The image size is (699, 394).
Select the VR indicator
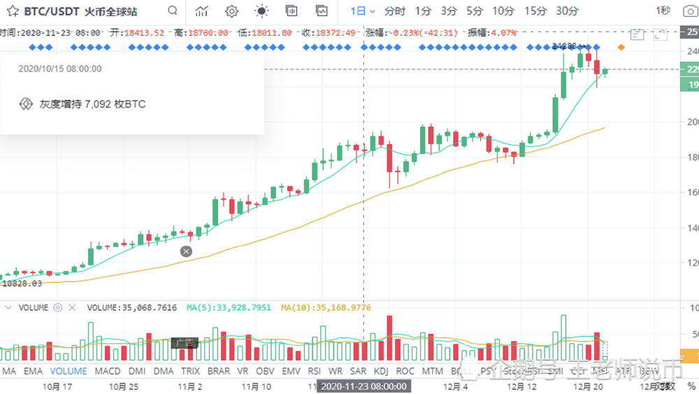click(243, 371)
